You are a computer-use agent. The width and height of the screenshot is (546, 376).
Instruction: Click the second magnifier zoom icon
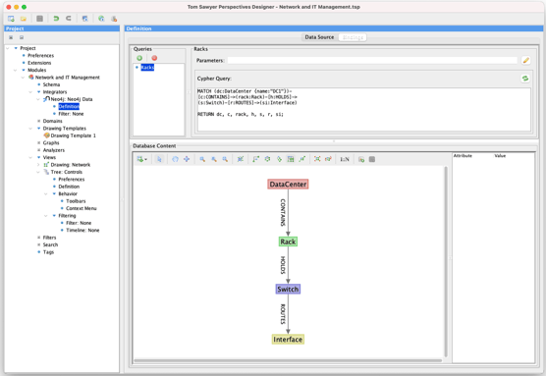coord(214,159)
